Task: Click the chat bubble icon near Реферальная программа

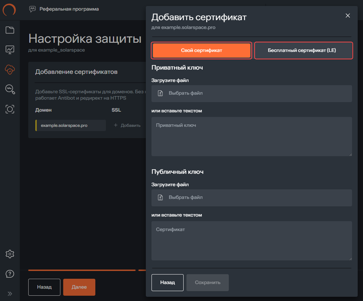Action: pyautogui.click(x=32, y=9)
